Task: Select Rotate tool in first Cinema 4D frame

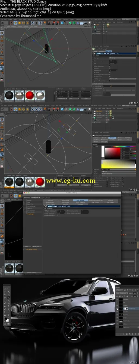Action: point(23,23)
